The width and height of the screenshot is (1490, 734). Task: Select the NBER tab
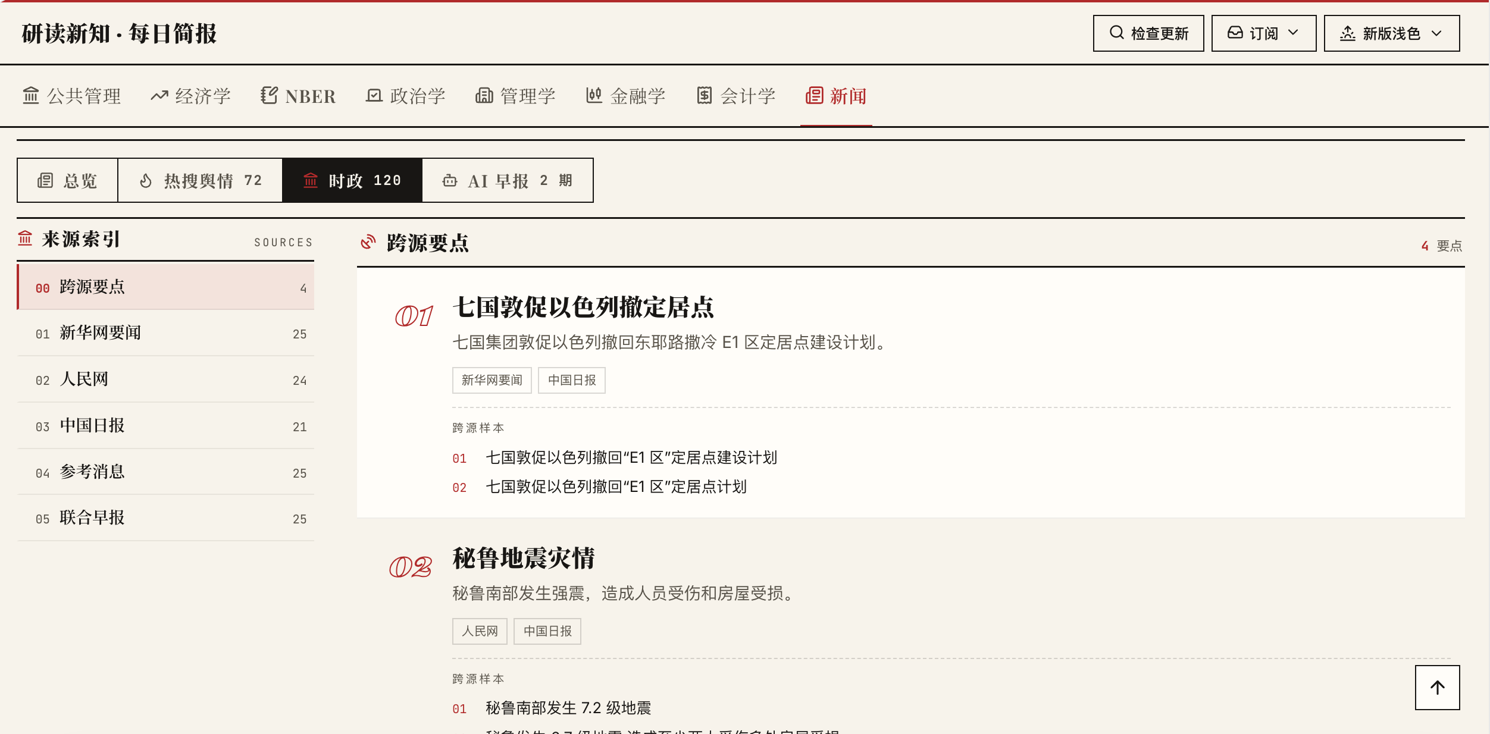click(x=298, y=96)
